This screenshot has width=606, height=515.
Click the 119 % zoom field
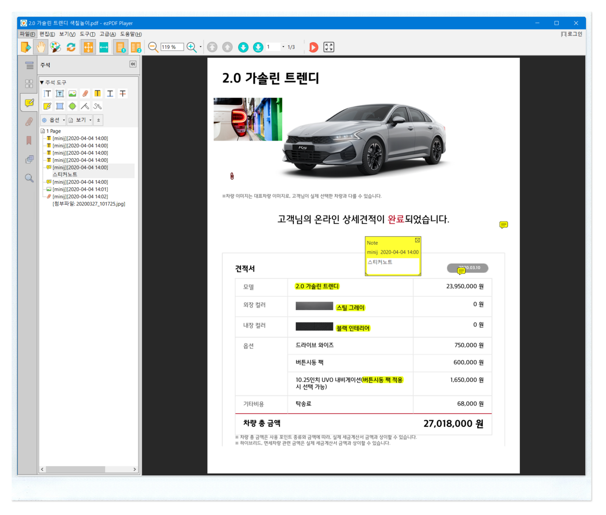[x=172, y=47]
